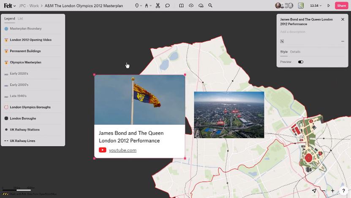Screen dimensions: 351x198
Task: Click the cloud link icon
Action: 201,5
